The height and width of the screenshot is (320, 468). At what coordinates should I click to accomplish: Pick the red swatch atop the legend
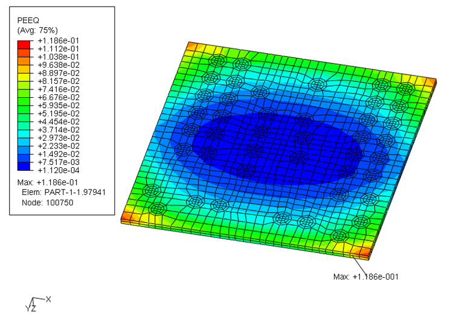tap(24, 44)
